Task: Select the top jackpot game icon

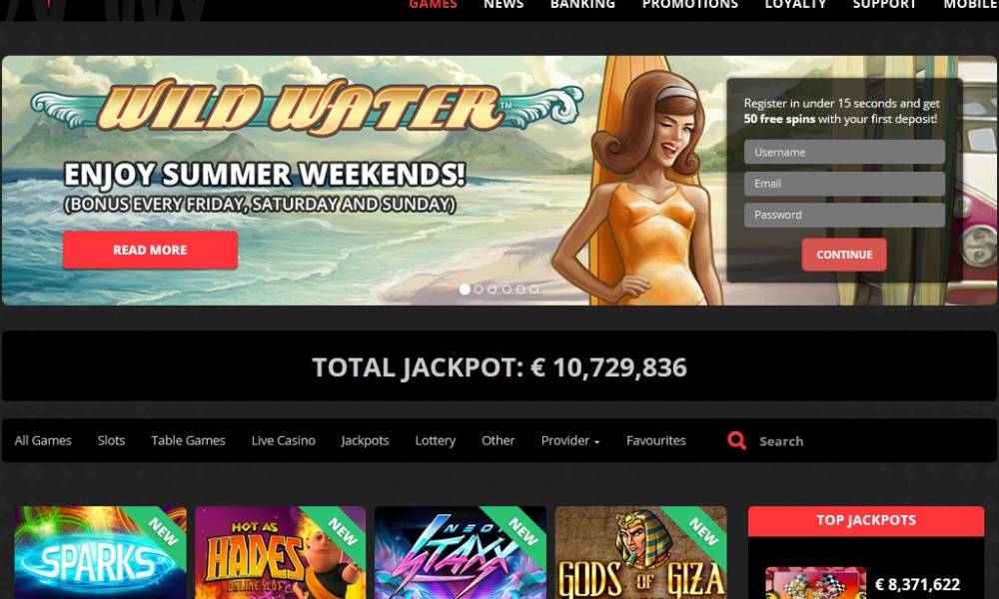Action: (x=815, y=583)
